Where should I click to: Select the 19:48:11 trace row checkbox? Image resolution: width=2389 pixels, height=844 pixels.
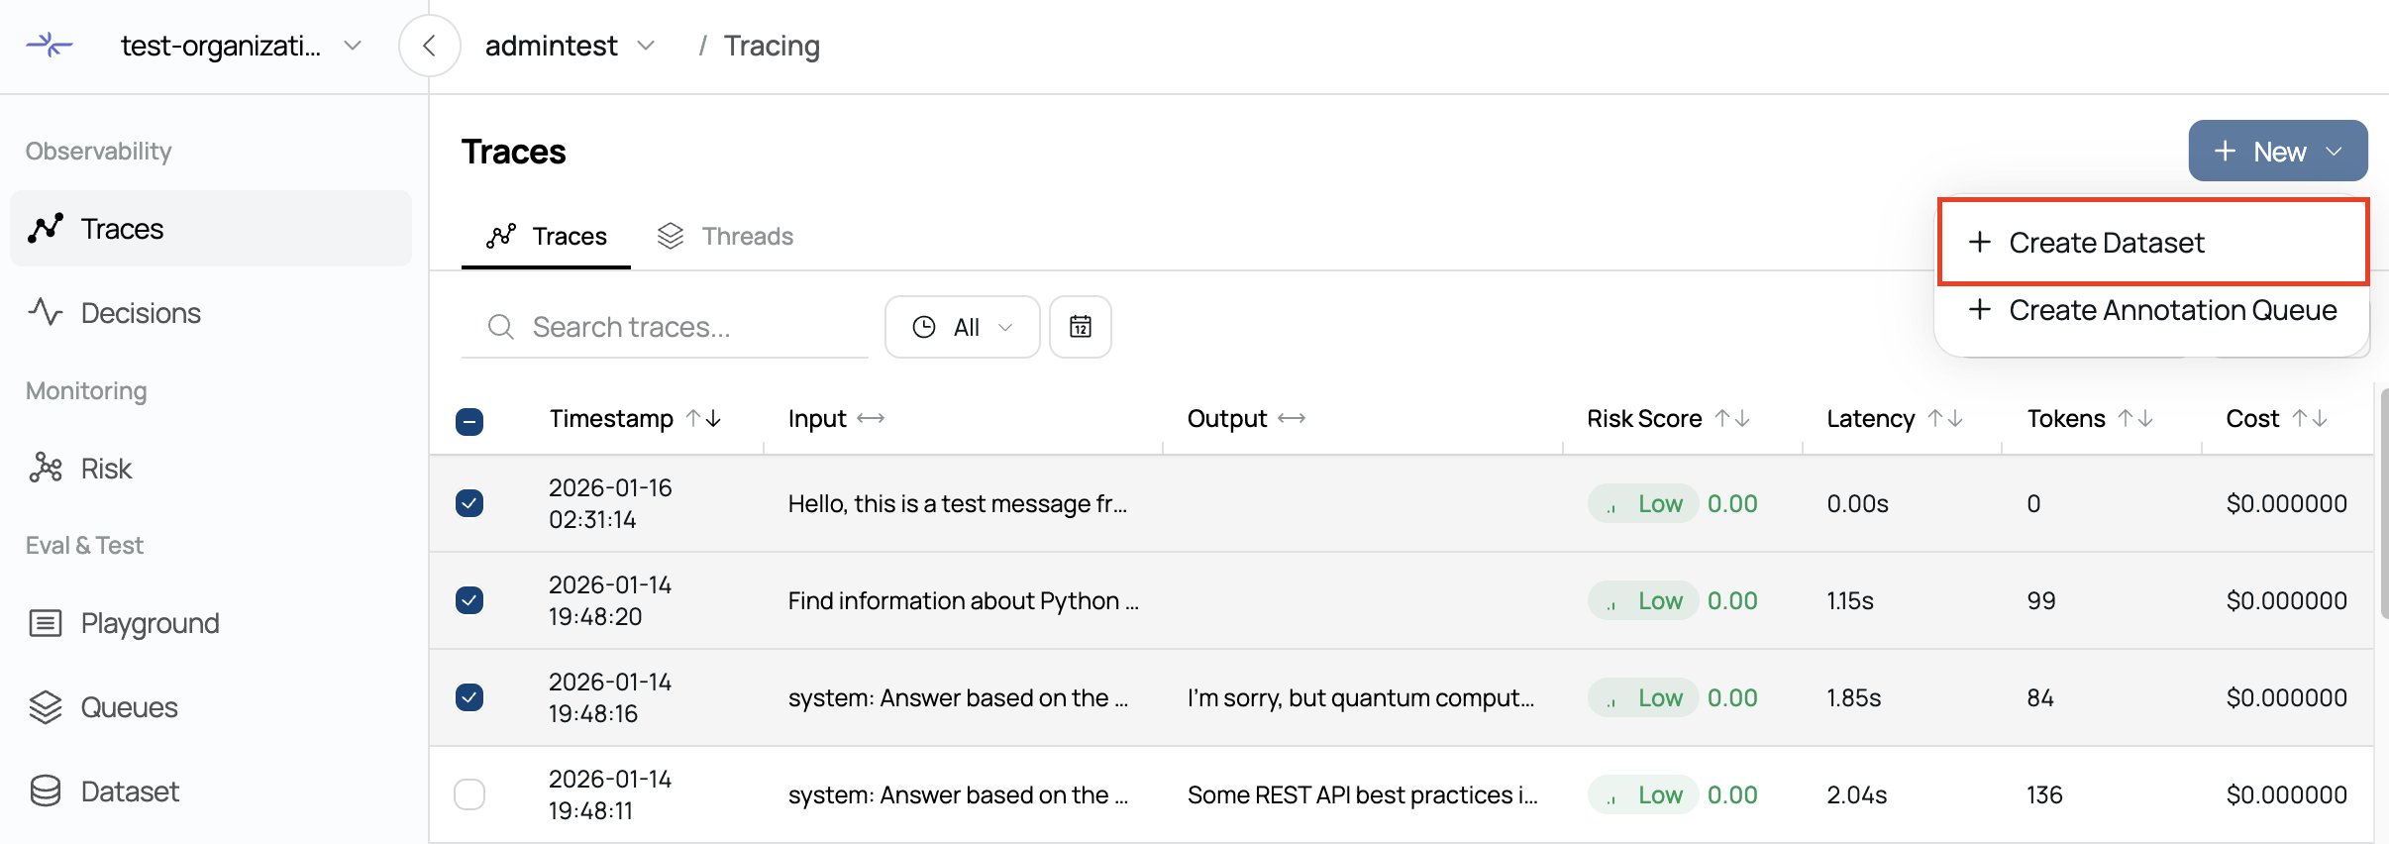(469, 794)
